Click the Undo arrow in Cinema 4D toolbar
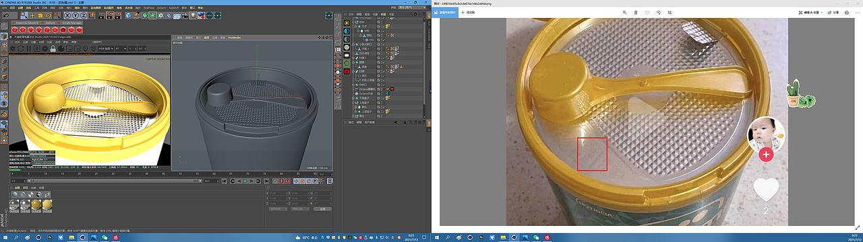Screen dimensions: 863x242 (x=6, y=15)
